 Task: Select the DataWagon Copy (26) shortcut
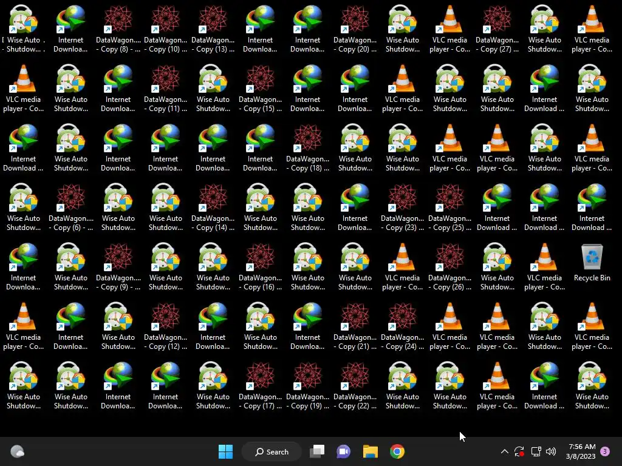point(450,267)
